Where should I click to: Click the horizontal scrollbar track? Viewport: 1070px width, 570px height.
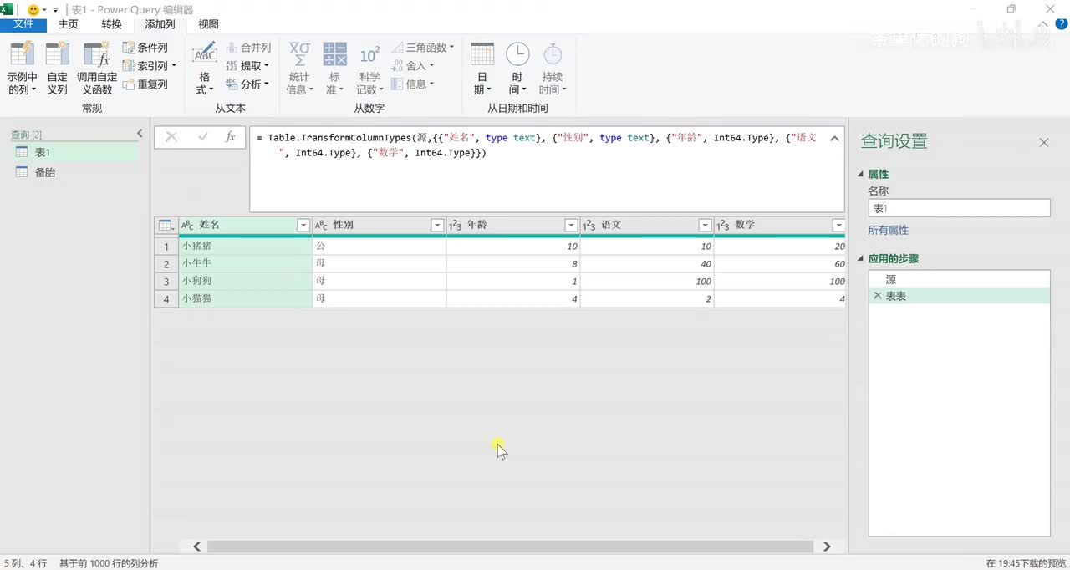510,547
